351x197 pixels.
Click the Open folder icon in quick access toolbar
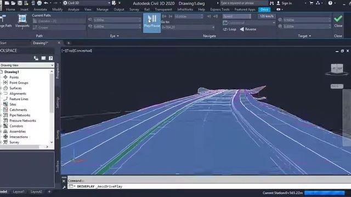click(x=13, y=3)
